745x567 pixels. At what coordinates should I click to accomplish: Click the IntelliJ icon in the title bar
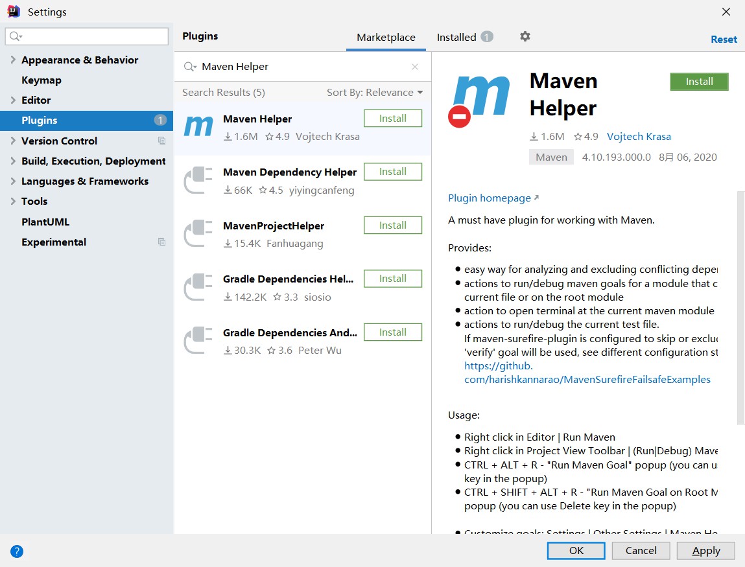pos(14,12)
